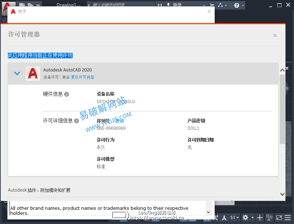
Task: Expand the help dropdown arrow
Action: pos(243,5)
